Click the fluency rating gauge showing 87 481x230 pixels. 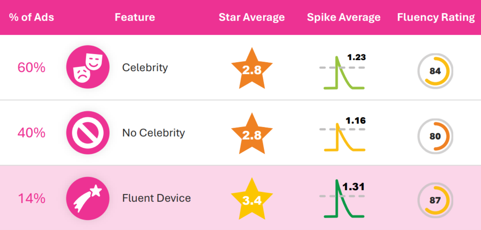(x=435, y=200)
